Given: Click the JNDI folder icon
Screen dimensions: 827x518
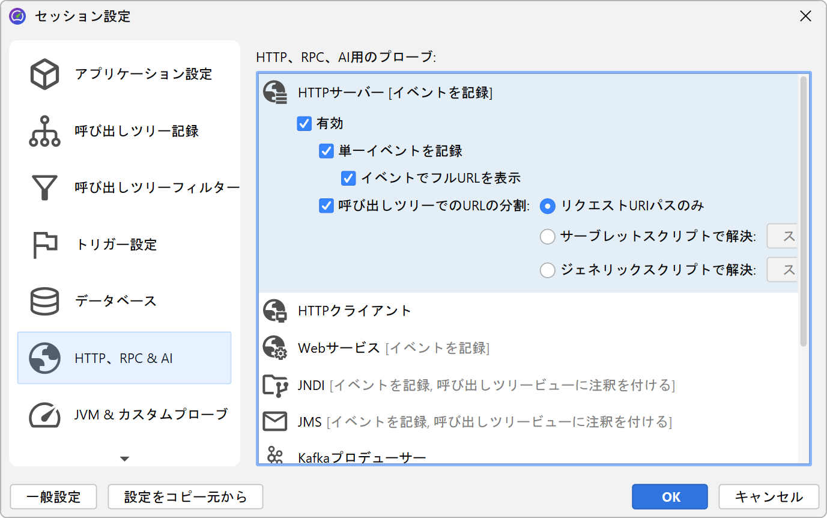Looking at the screenshot, I should [x=276, y=385].
